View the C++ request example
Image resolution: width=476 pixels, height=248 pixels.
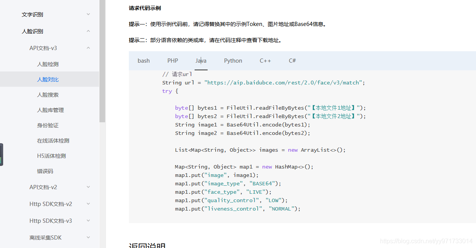click(x=265, y=60)
